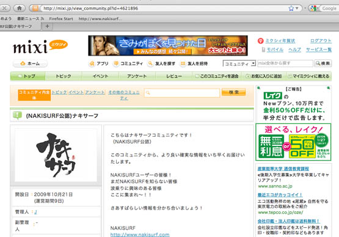Image resolution: width=339 pixels, height=237 pixels.
Task: Open the http://www.nakisurf.com link
Action: (x=140, y=235)
